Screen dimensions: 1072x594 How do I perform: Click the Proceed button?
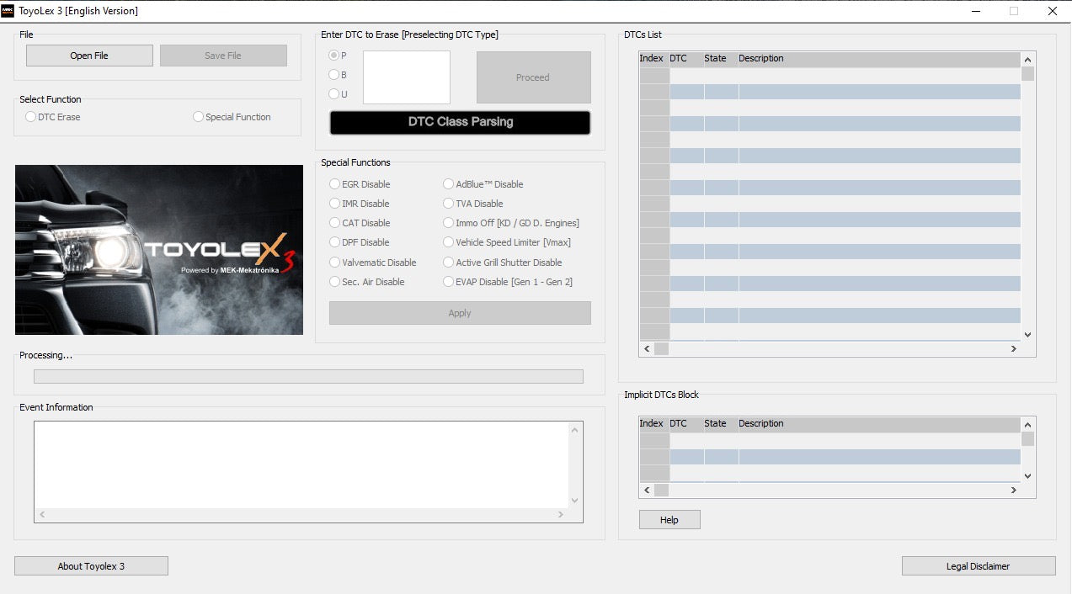click(533, 77)
